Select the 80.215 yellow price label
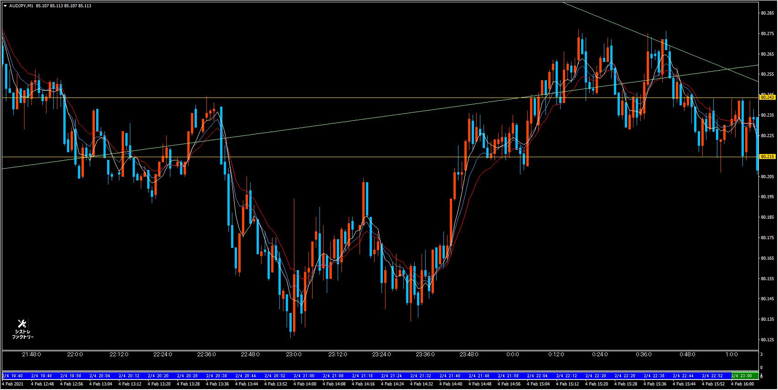 (x=768, y=157)
